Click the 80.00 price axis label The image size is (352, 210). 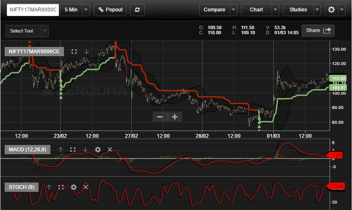coord(338,122)
